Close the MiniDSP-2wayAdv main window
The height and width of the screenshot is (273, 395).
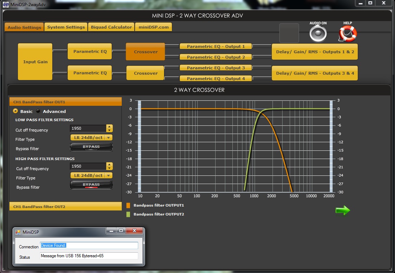(384, 3)
